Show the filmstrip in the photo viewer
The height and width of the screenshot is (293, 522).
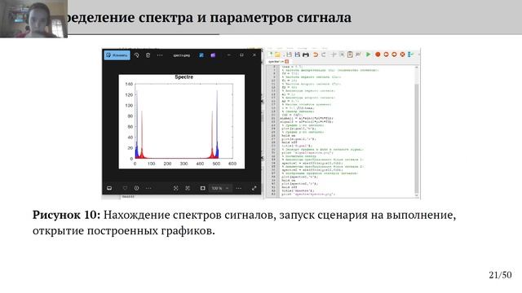109,188
